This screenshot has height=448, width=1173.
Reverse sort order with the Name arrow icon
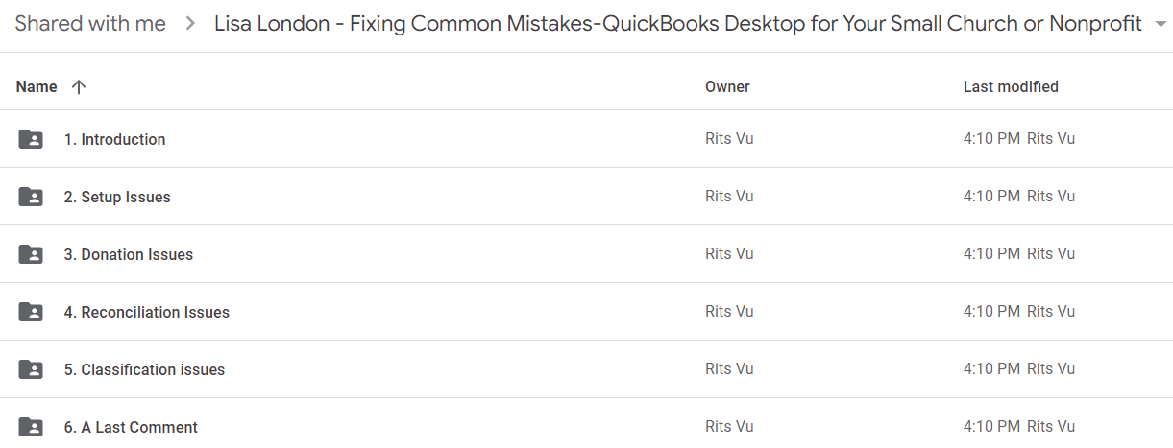click(x=79, y=86)
